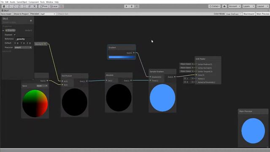270x152 pixels.
Task: Open the Window menu
Action: (50, 2)
